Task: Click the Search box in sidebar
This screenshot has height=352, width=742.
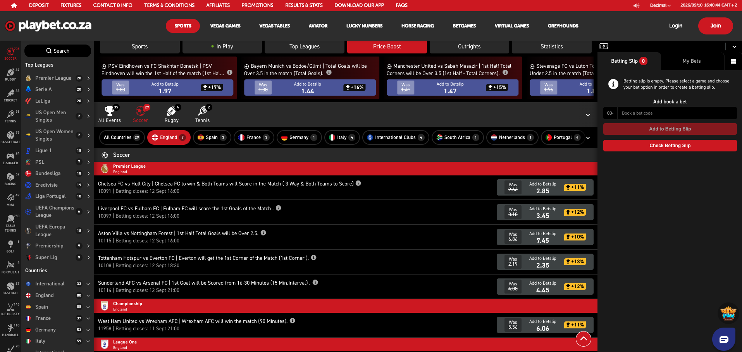Action: 58,51
